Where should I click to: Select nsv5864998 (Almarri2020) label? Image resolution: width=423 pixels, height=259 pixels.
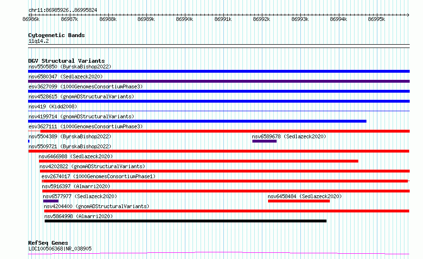click(78, 216)
